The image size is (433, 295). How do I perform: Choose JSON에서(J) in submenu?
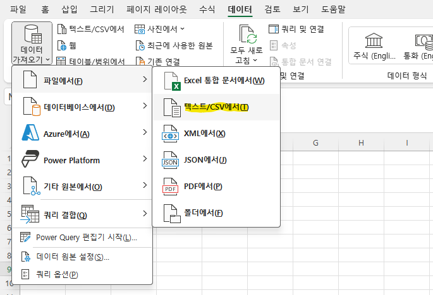click(x=216, y=160)
